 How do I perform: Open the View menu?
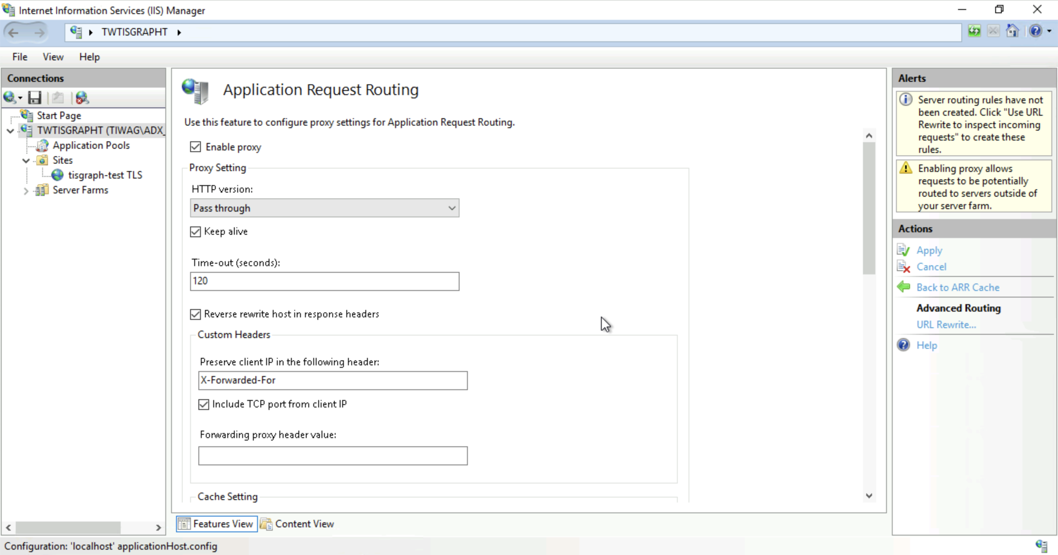point(53,57)
